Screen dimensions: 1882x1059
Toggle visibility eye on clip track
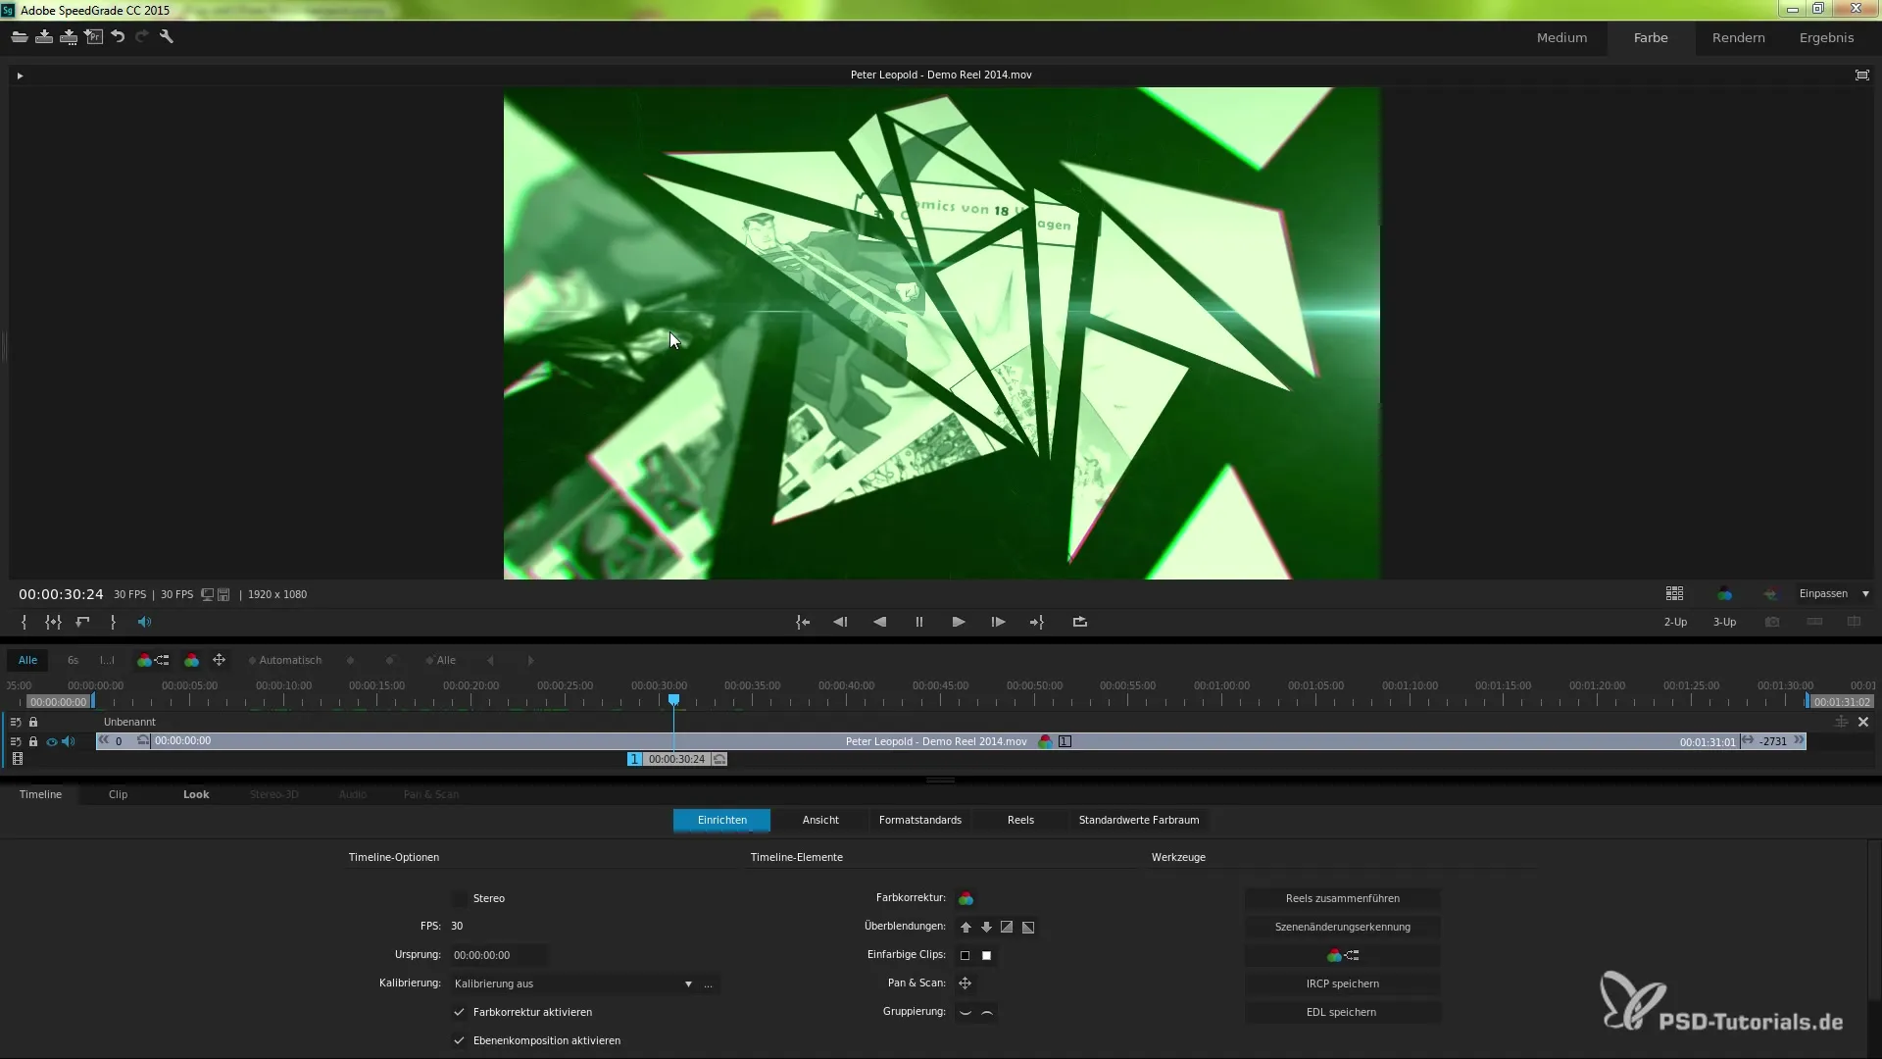pyautogui.click(x=51, y=742)
